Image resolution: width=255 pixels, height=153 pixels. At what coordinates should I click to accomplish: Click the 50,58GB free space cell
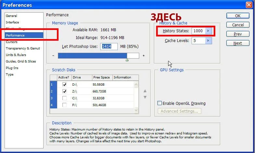coord(99,85)
